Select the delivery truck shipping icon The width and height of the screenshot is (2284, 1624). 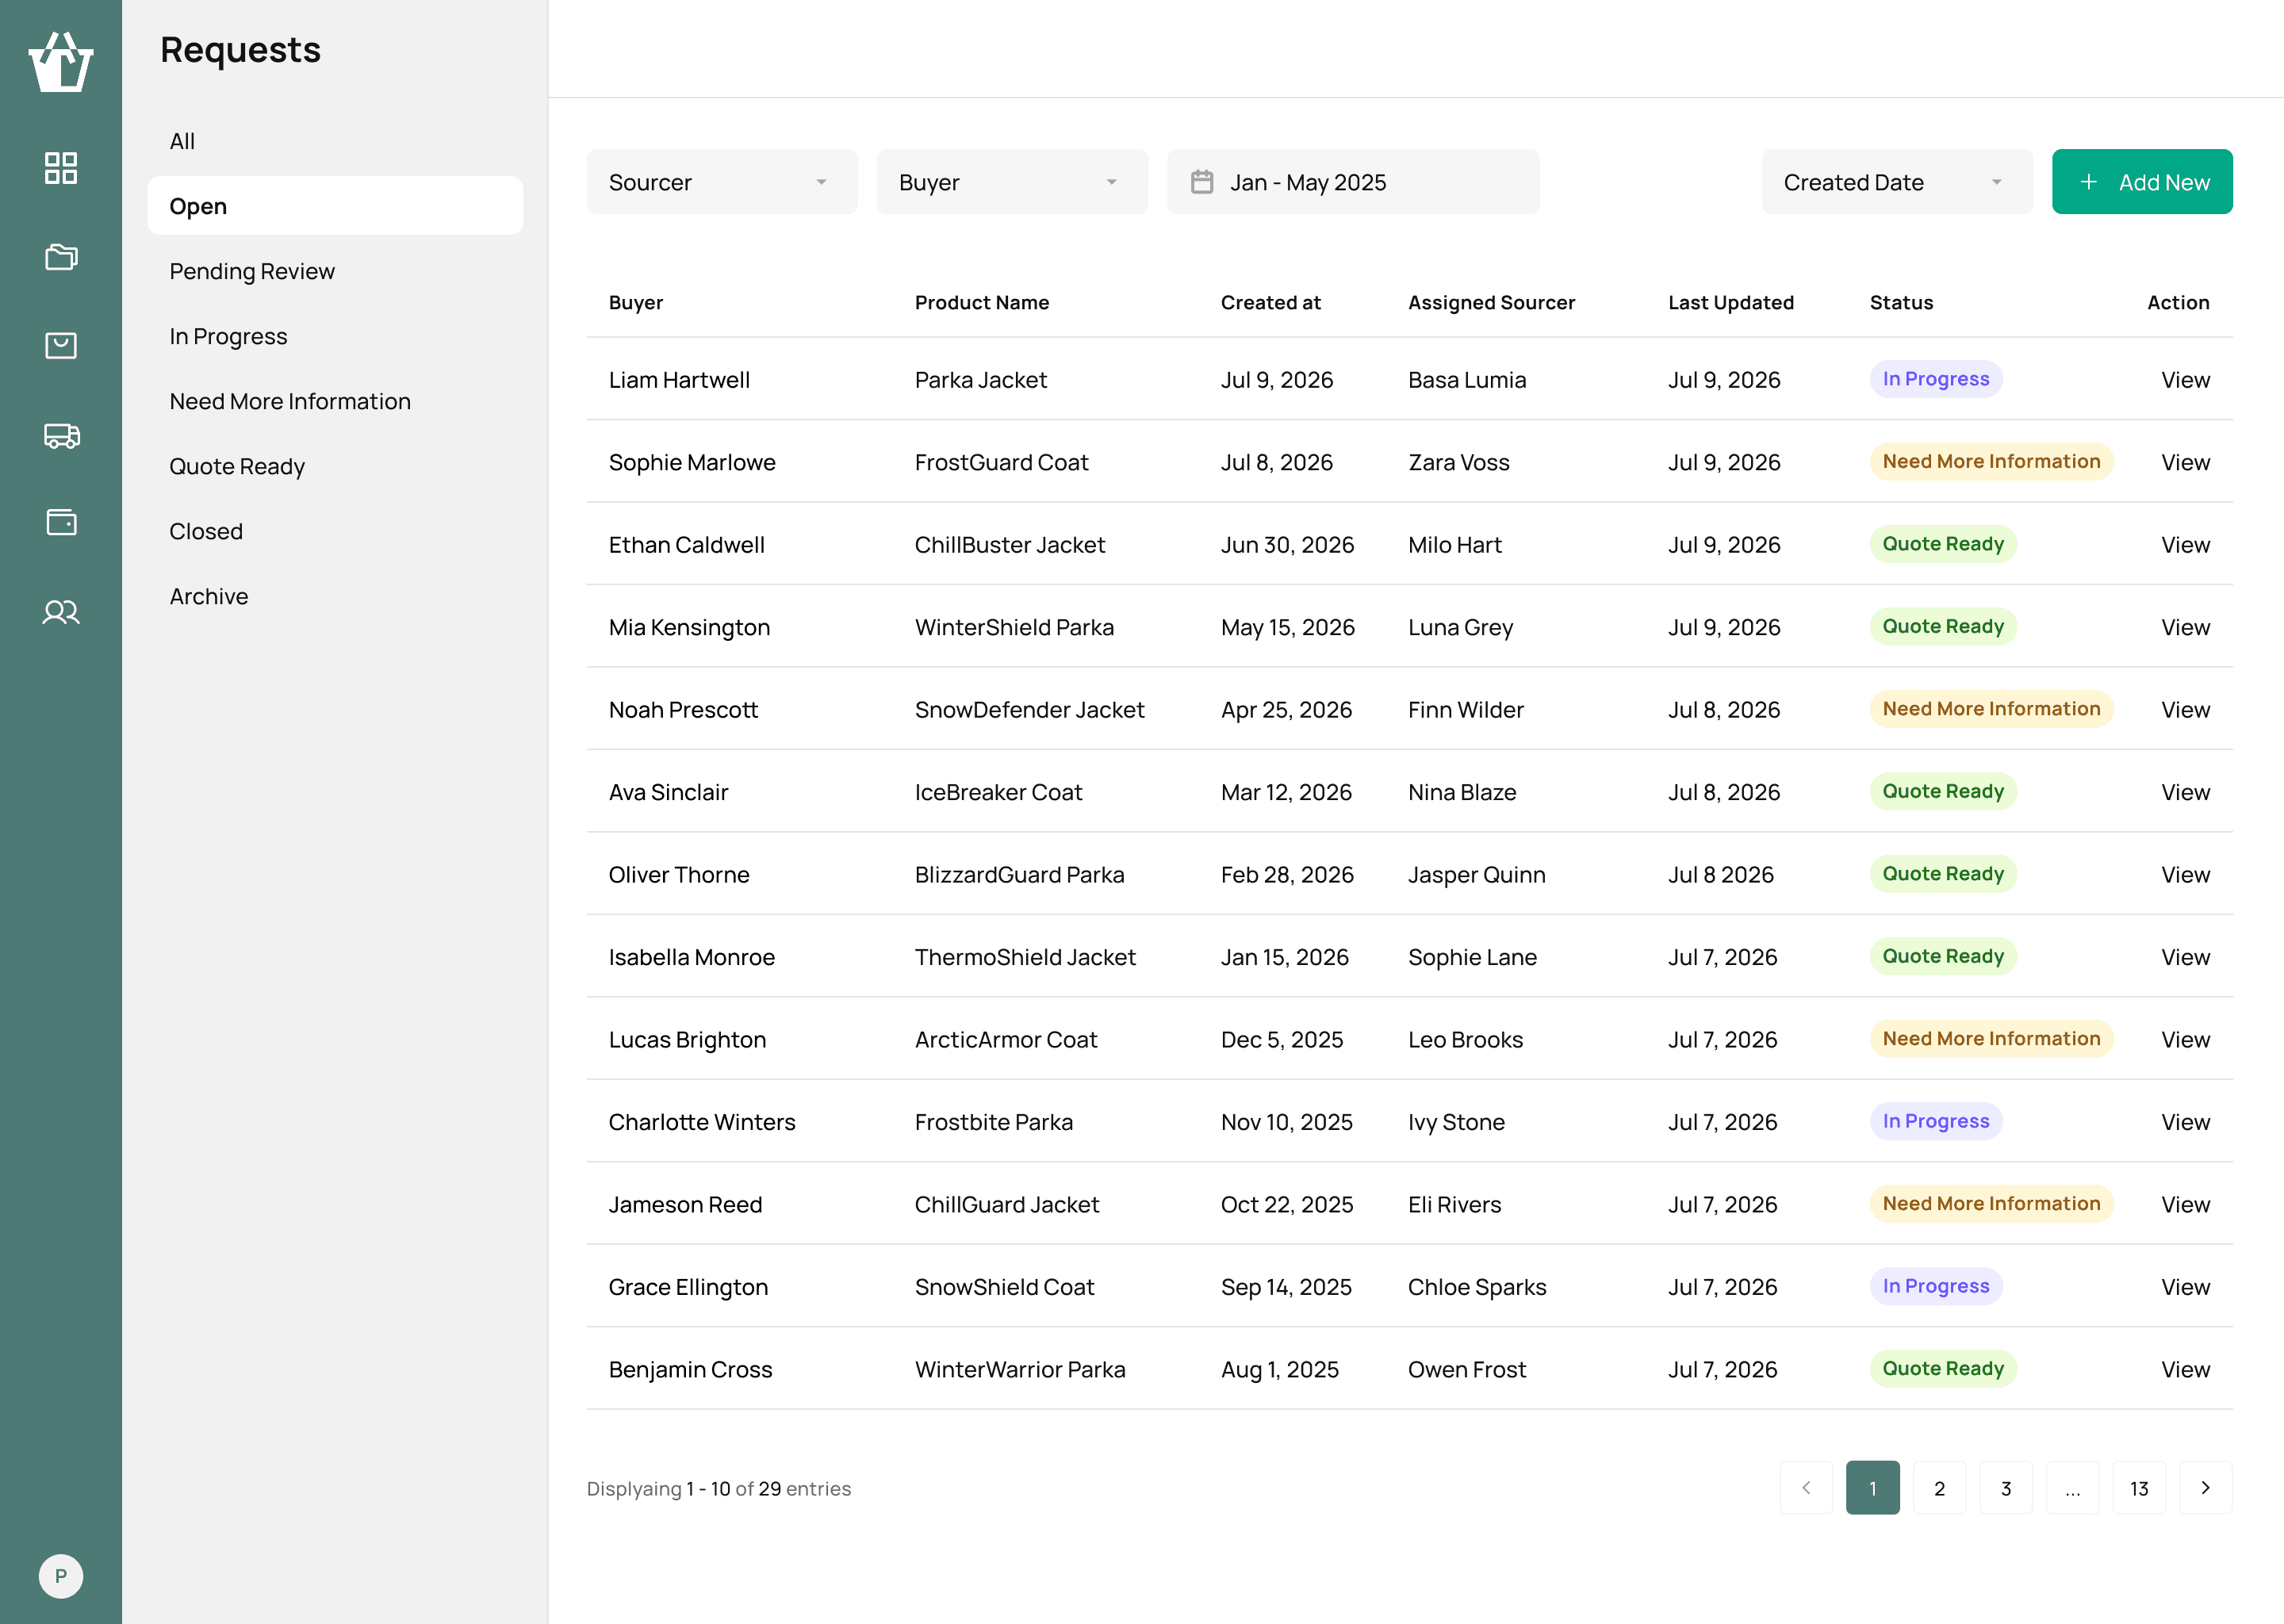[x=61, y=435]
